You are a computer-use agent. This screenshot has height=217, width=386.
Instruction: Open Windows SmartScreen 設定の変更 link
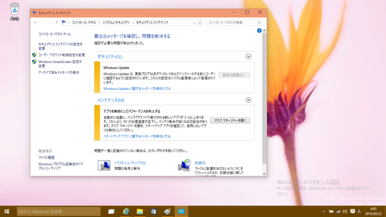point(60,64)
